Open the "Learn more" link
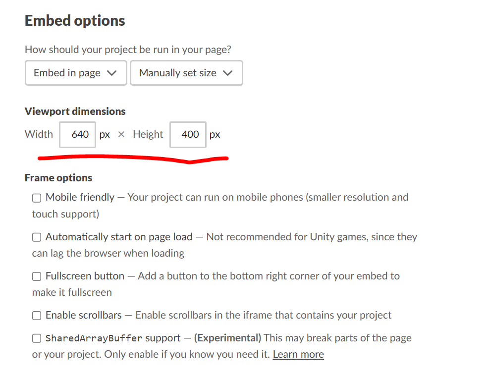 298,354
